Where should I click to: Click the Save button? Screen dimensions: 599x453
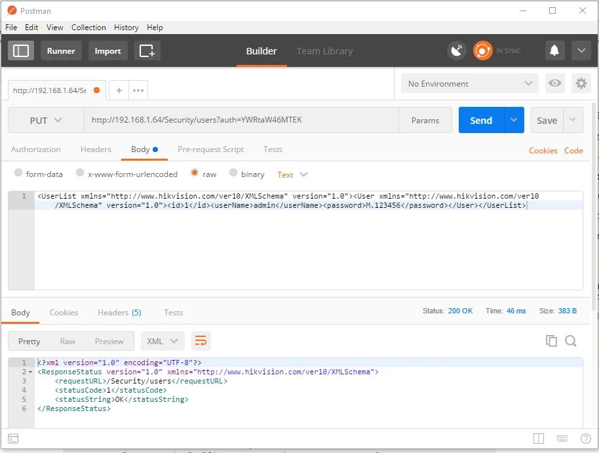click(547, 120)
